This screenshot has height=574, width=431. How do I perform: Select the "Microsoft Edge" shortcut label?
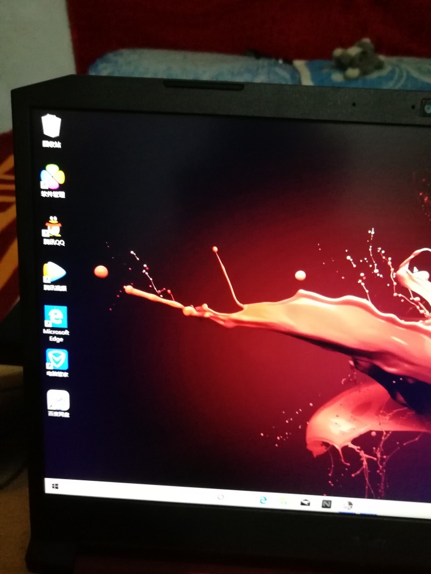[x=56, y=336]
